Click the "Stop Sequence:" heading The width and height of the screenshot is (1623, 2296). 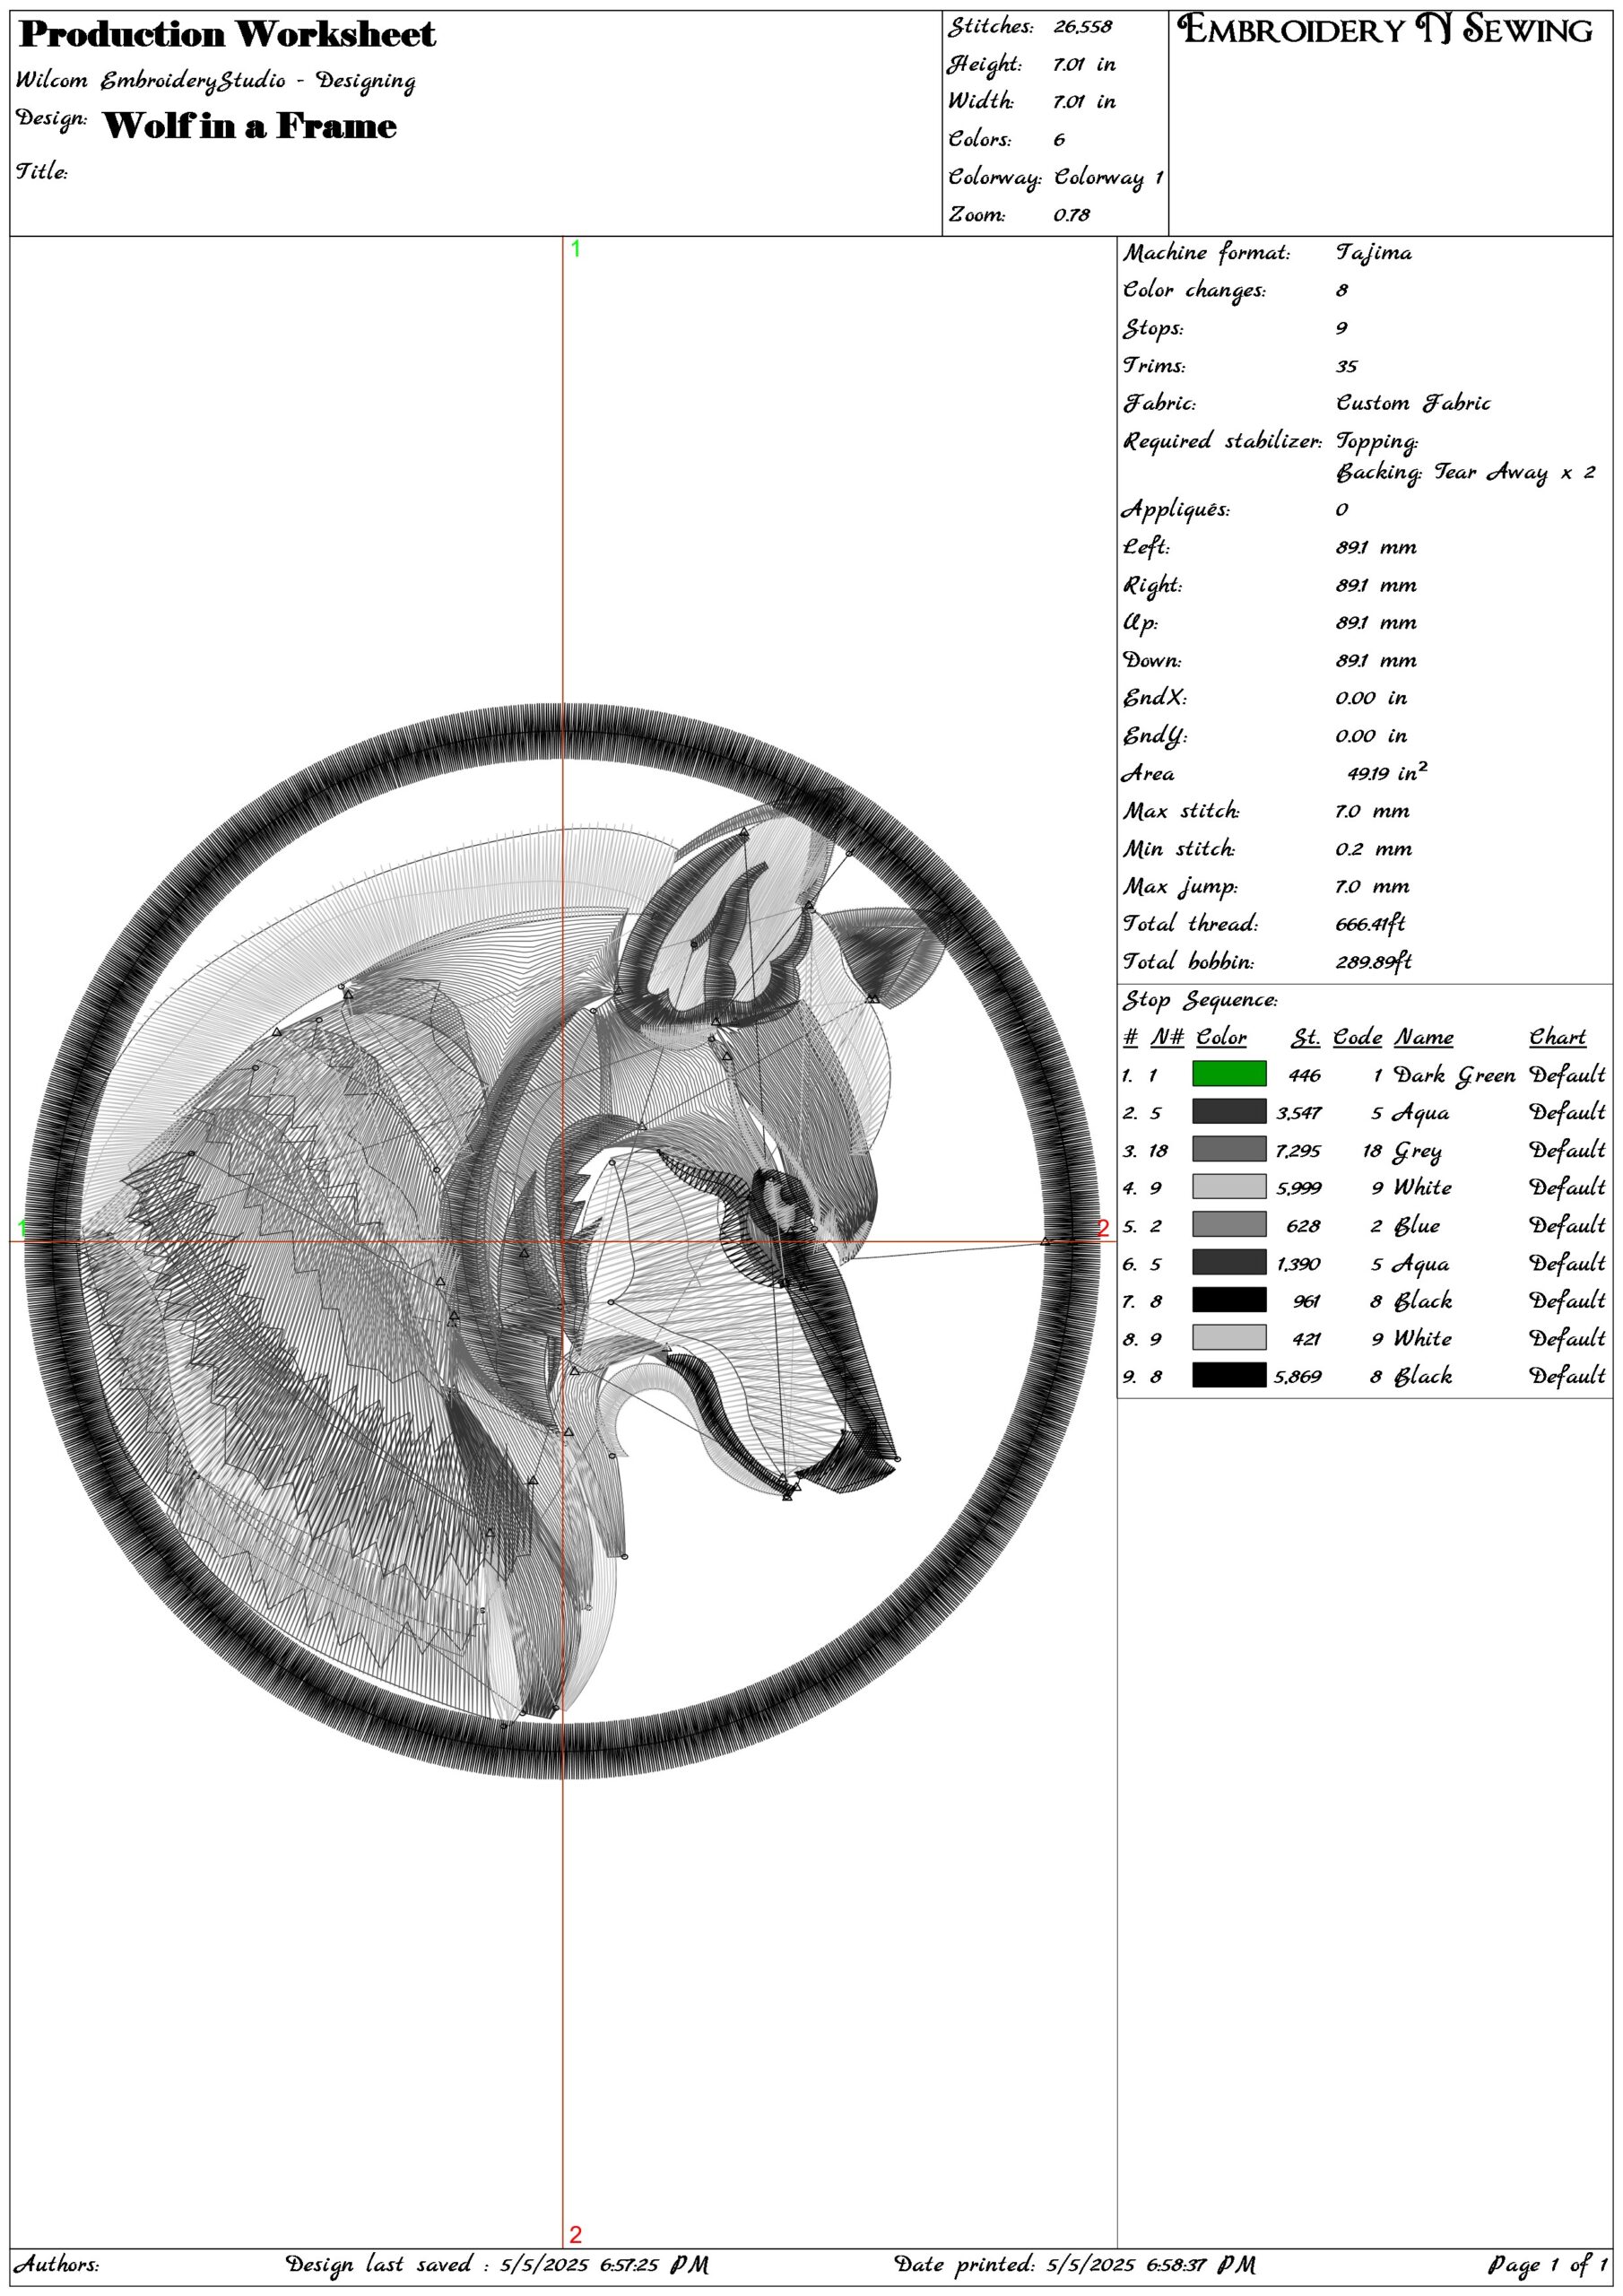[1200, 1000]
